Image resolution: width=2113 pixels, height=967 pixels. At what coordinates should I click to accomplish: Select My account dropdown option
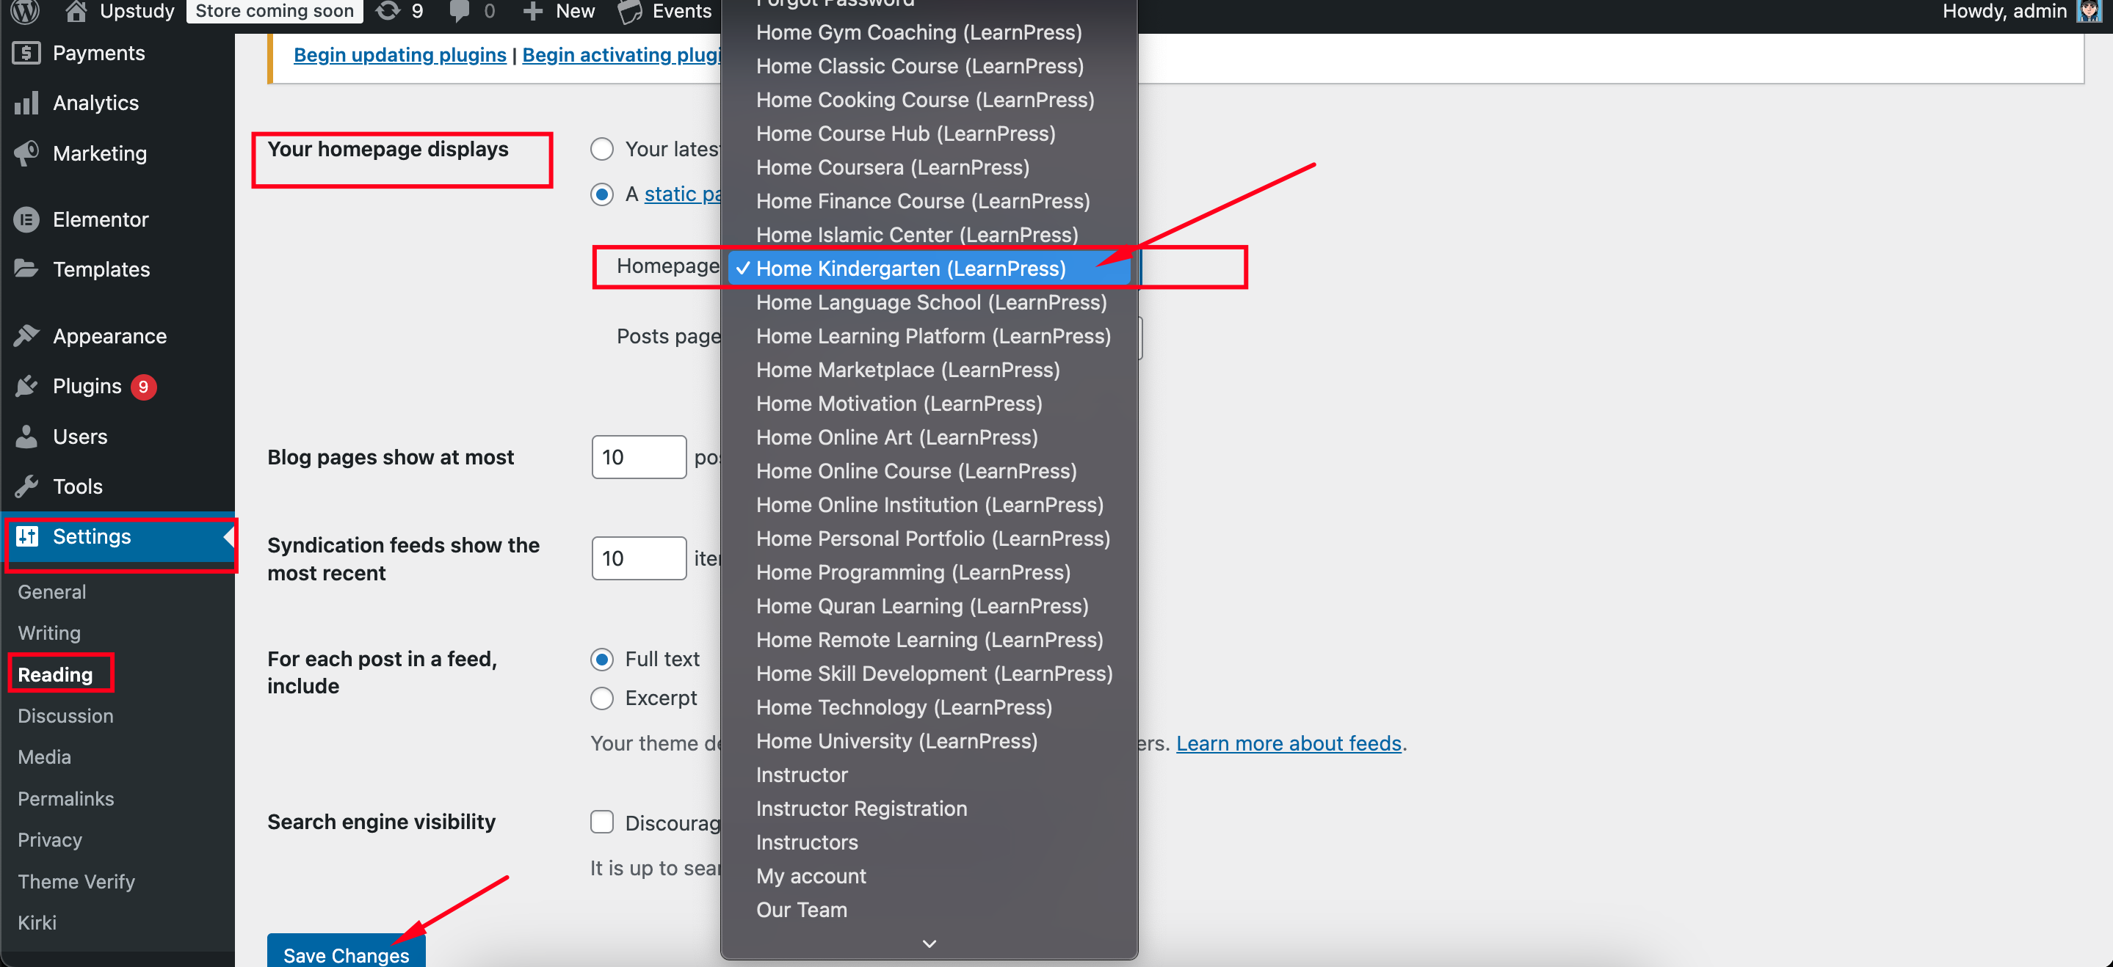tap(929, 876)
